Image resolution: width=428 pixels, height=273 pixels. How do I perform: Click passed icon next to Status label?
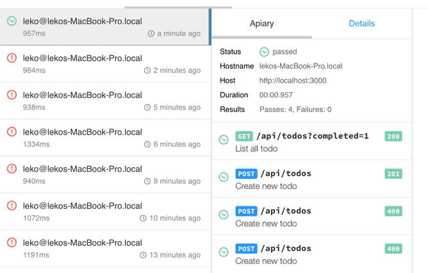pyautogui.click(x=264, y=52)
